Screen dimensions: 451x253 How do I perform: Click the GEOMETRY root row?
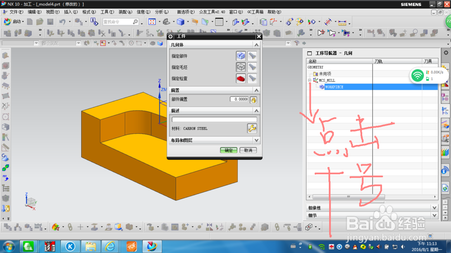click(315, 67)
